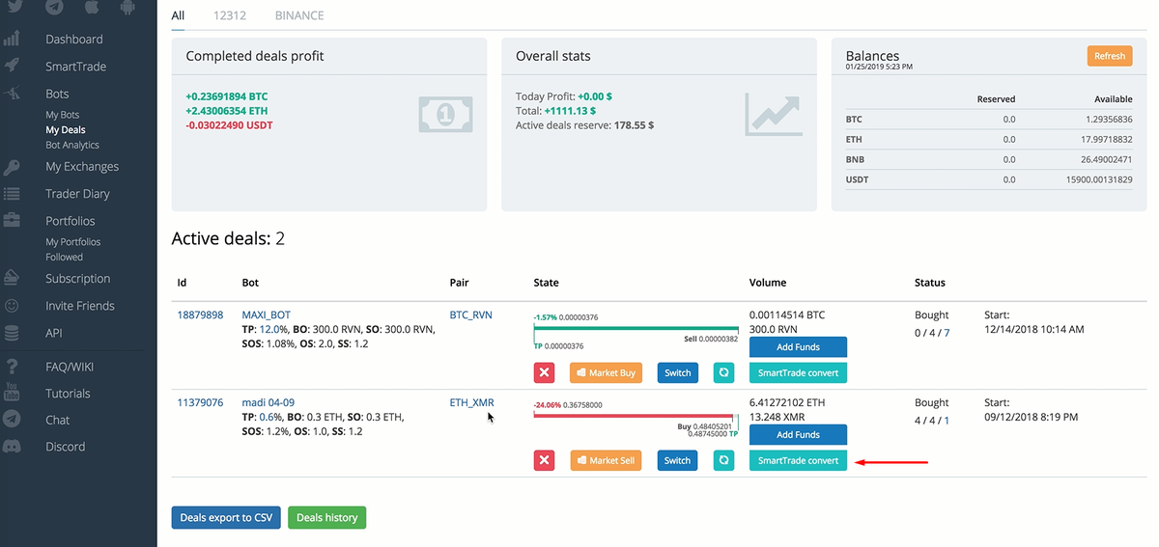The height and width of the screenshot is (547, 1159).
Task: Click Market Sell on the ETH_XMR deal
Action: coord(606,460)
